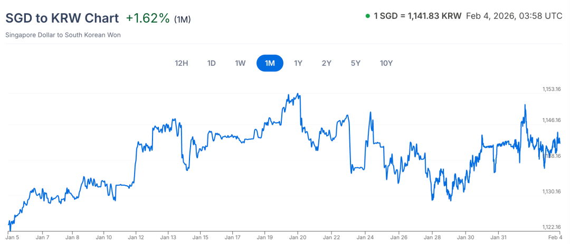The width and height of the screenshot is (570, 244).
Task: Select the 1D time range
Action: (211, 63)
